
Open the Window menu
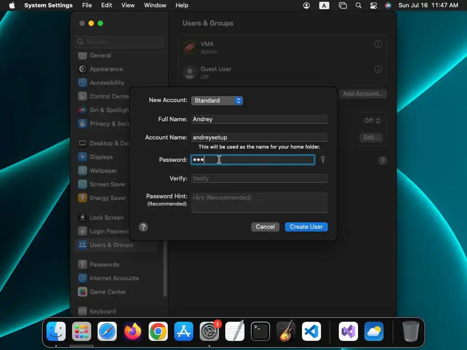click(155, 5)
